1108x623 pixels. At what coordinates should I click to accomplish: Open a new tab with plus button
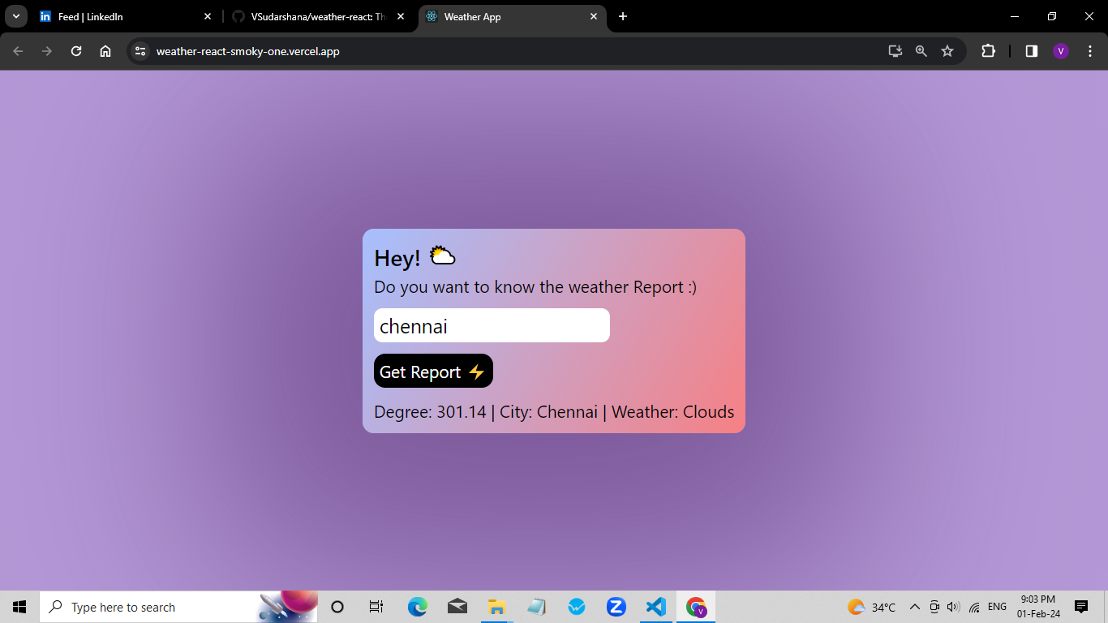click(623, 16)
